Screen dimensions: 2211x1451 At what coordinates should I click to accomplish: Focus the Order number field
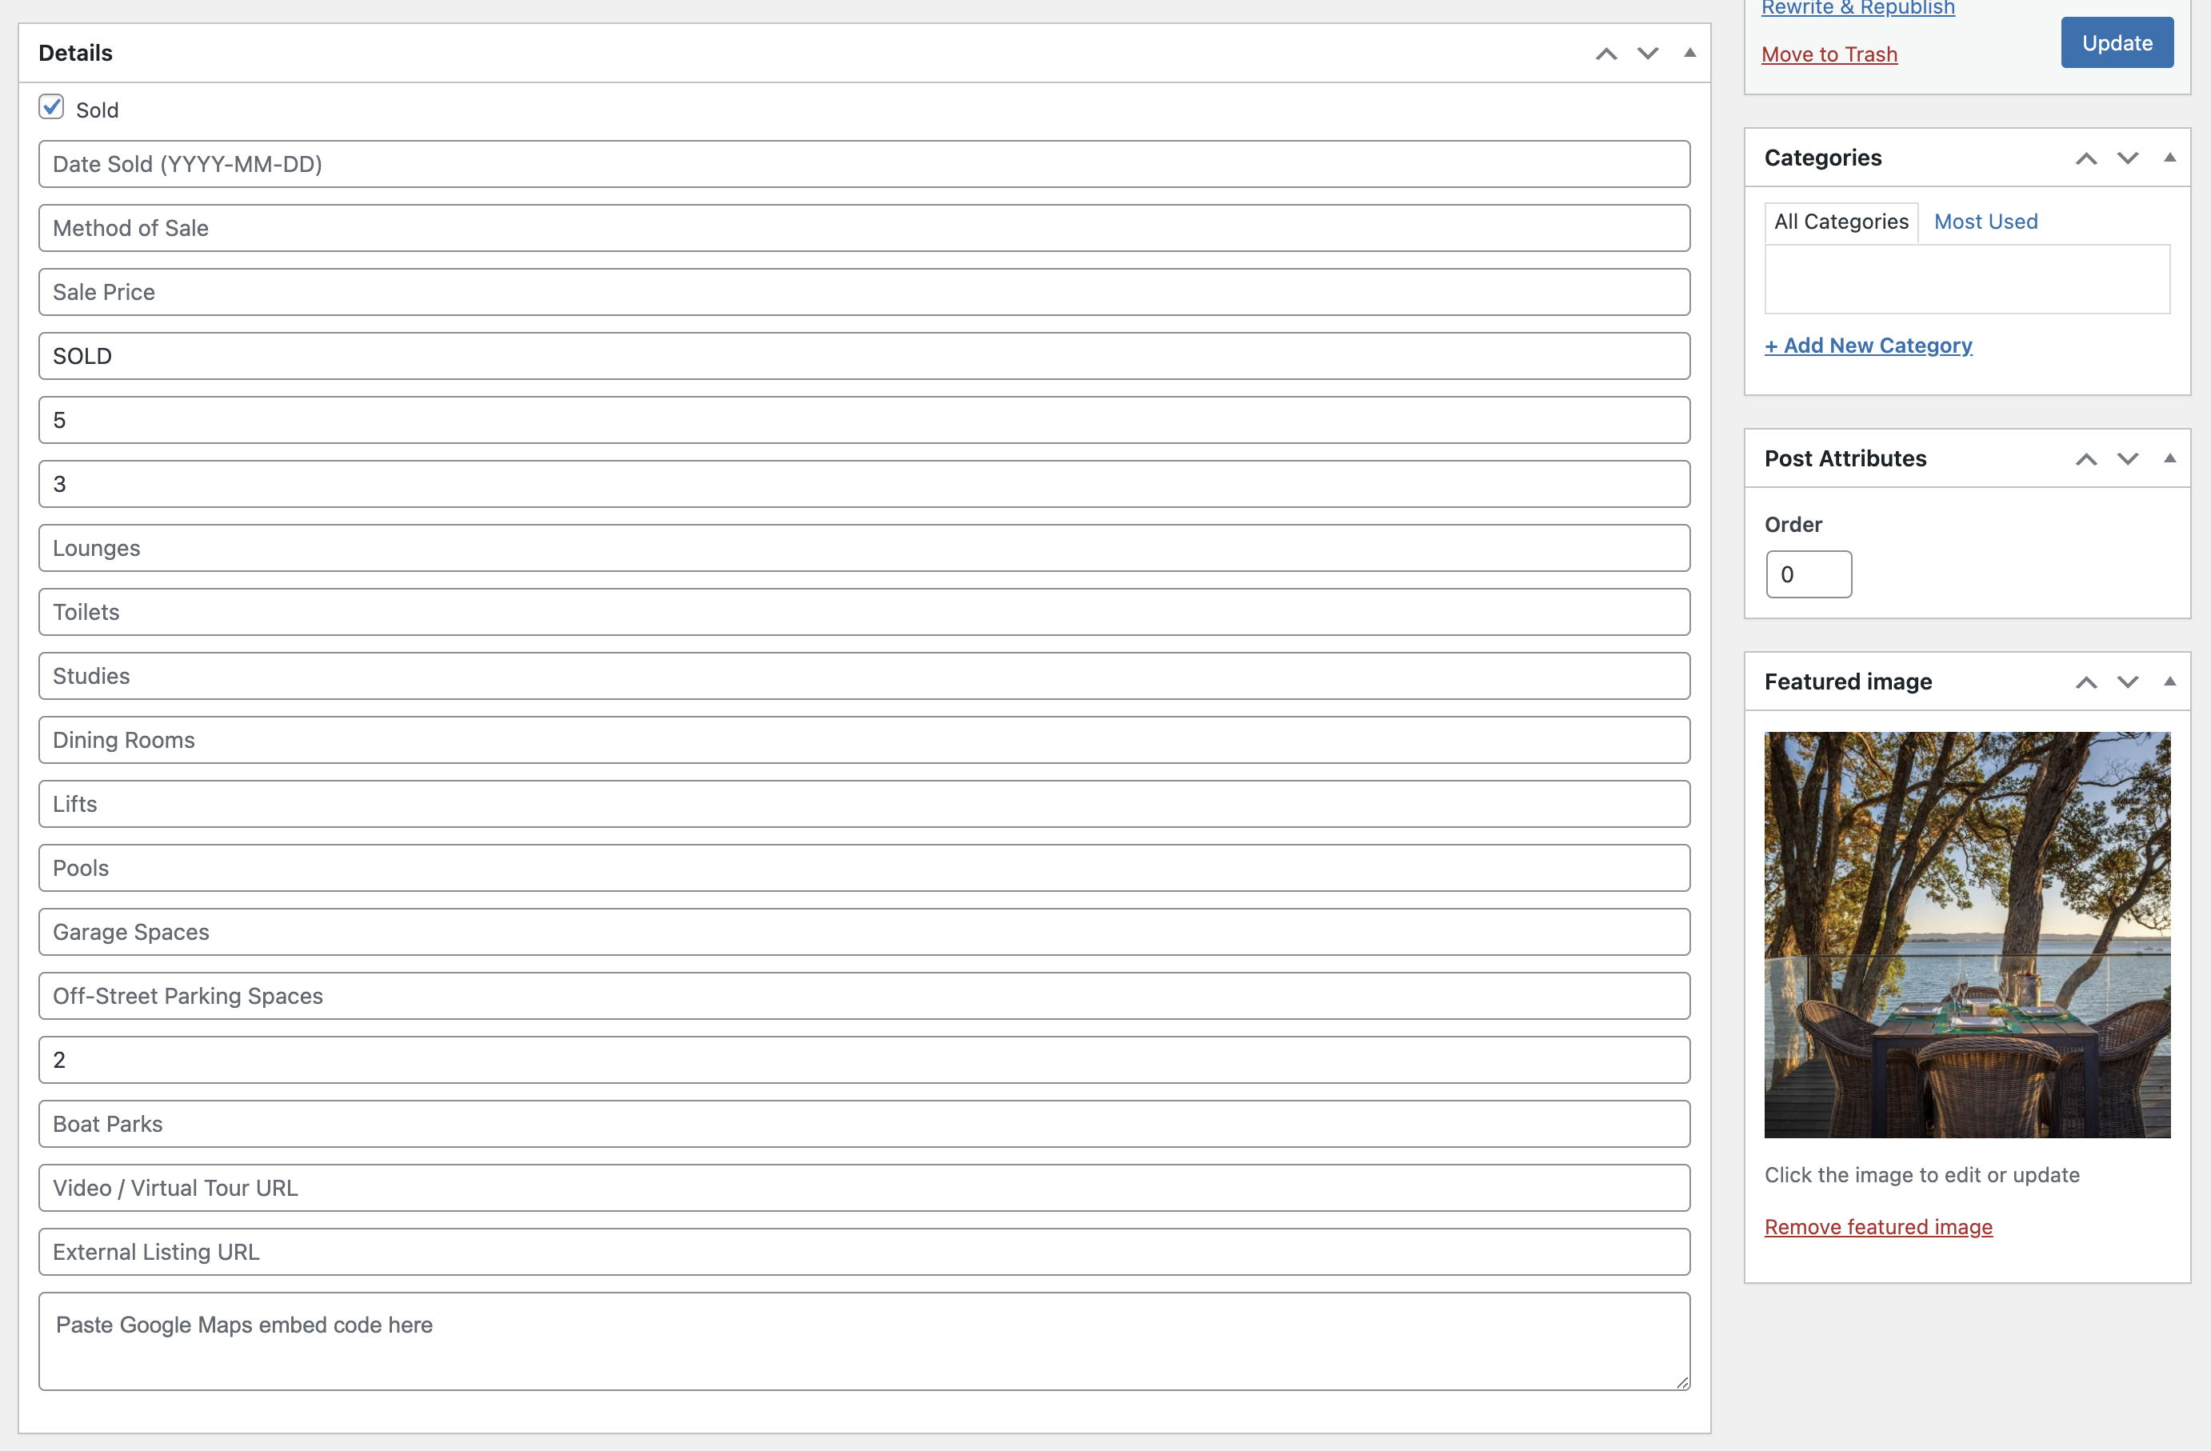click(1809, 574)
